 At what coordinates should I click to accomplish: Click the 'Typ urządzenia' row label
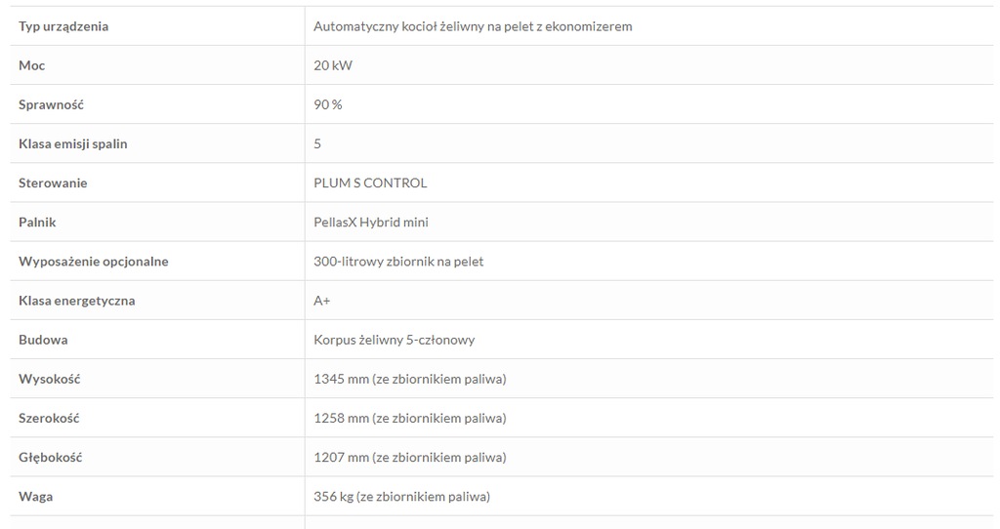tap(63, 26)
